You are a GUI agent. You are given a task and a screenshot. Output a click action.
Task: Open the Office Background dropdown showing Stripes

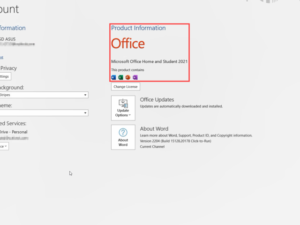click(44, 95)
